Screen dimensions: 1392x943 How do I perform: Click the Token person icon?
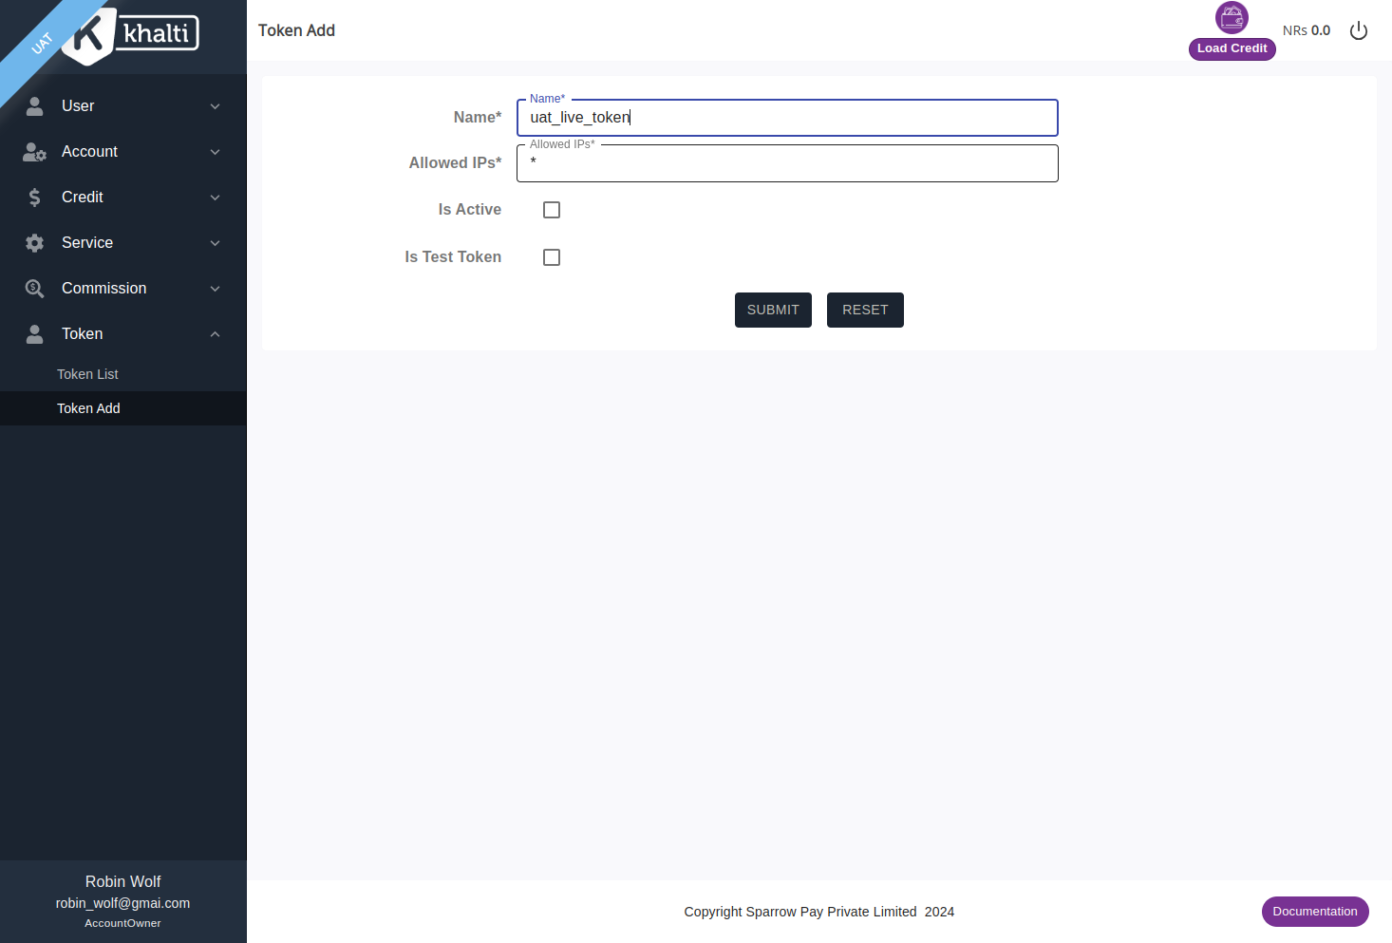tap(34, 334)
